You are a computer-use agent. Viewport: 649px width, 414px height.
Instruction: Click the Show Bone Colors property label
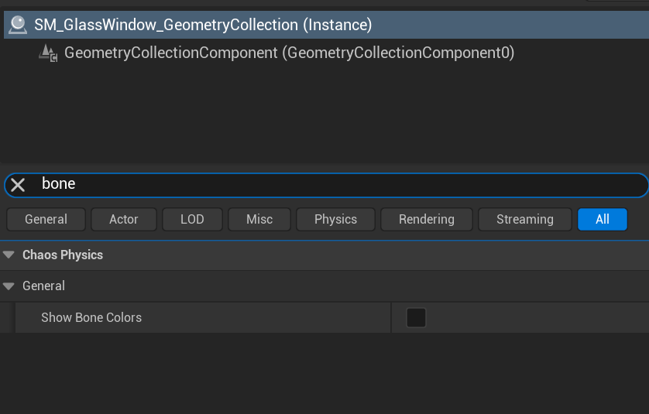91,317
